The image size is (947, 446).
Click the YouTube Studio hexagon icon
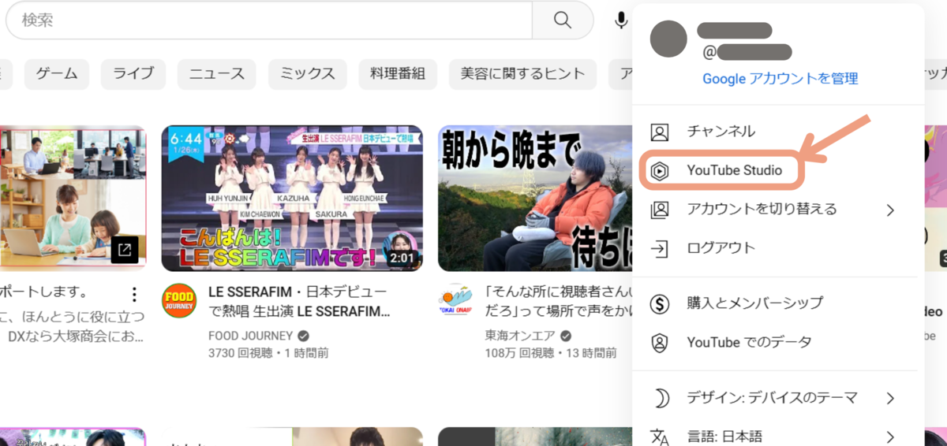pyautogui.click(x=659, y=170)
